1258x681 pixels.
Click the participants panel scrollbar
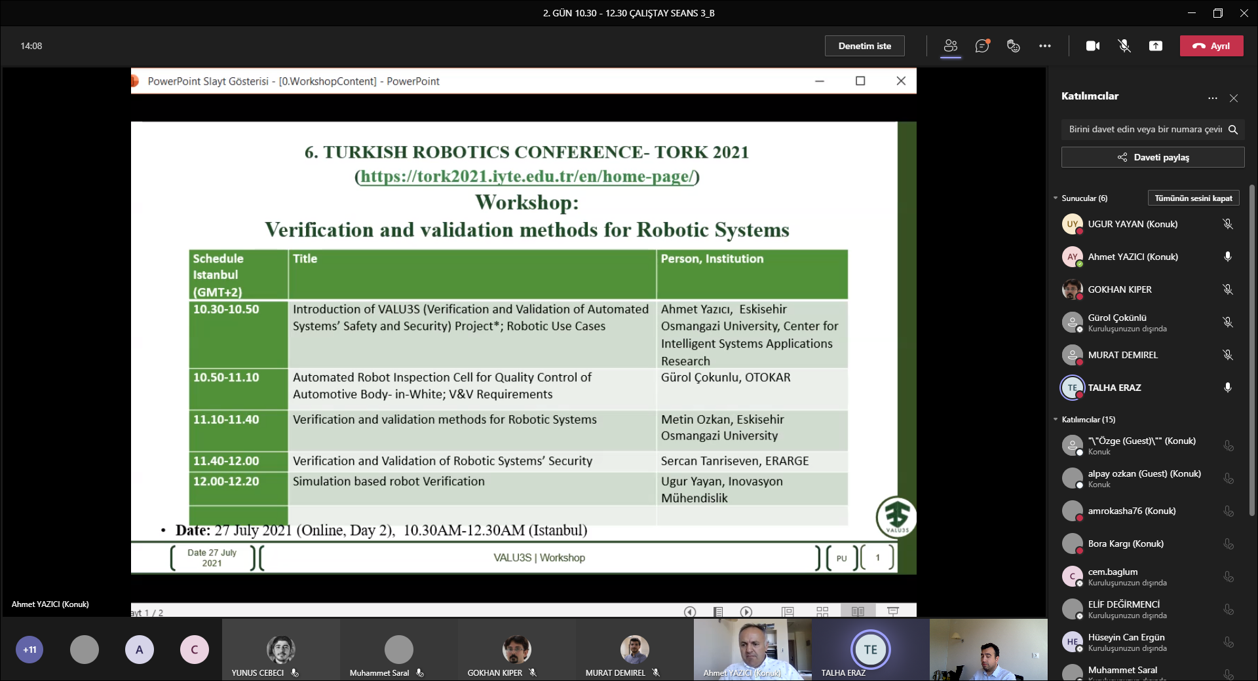click(x=1252, y=350)
